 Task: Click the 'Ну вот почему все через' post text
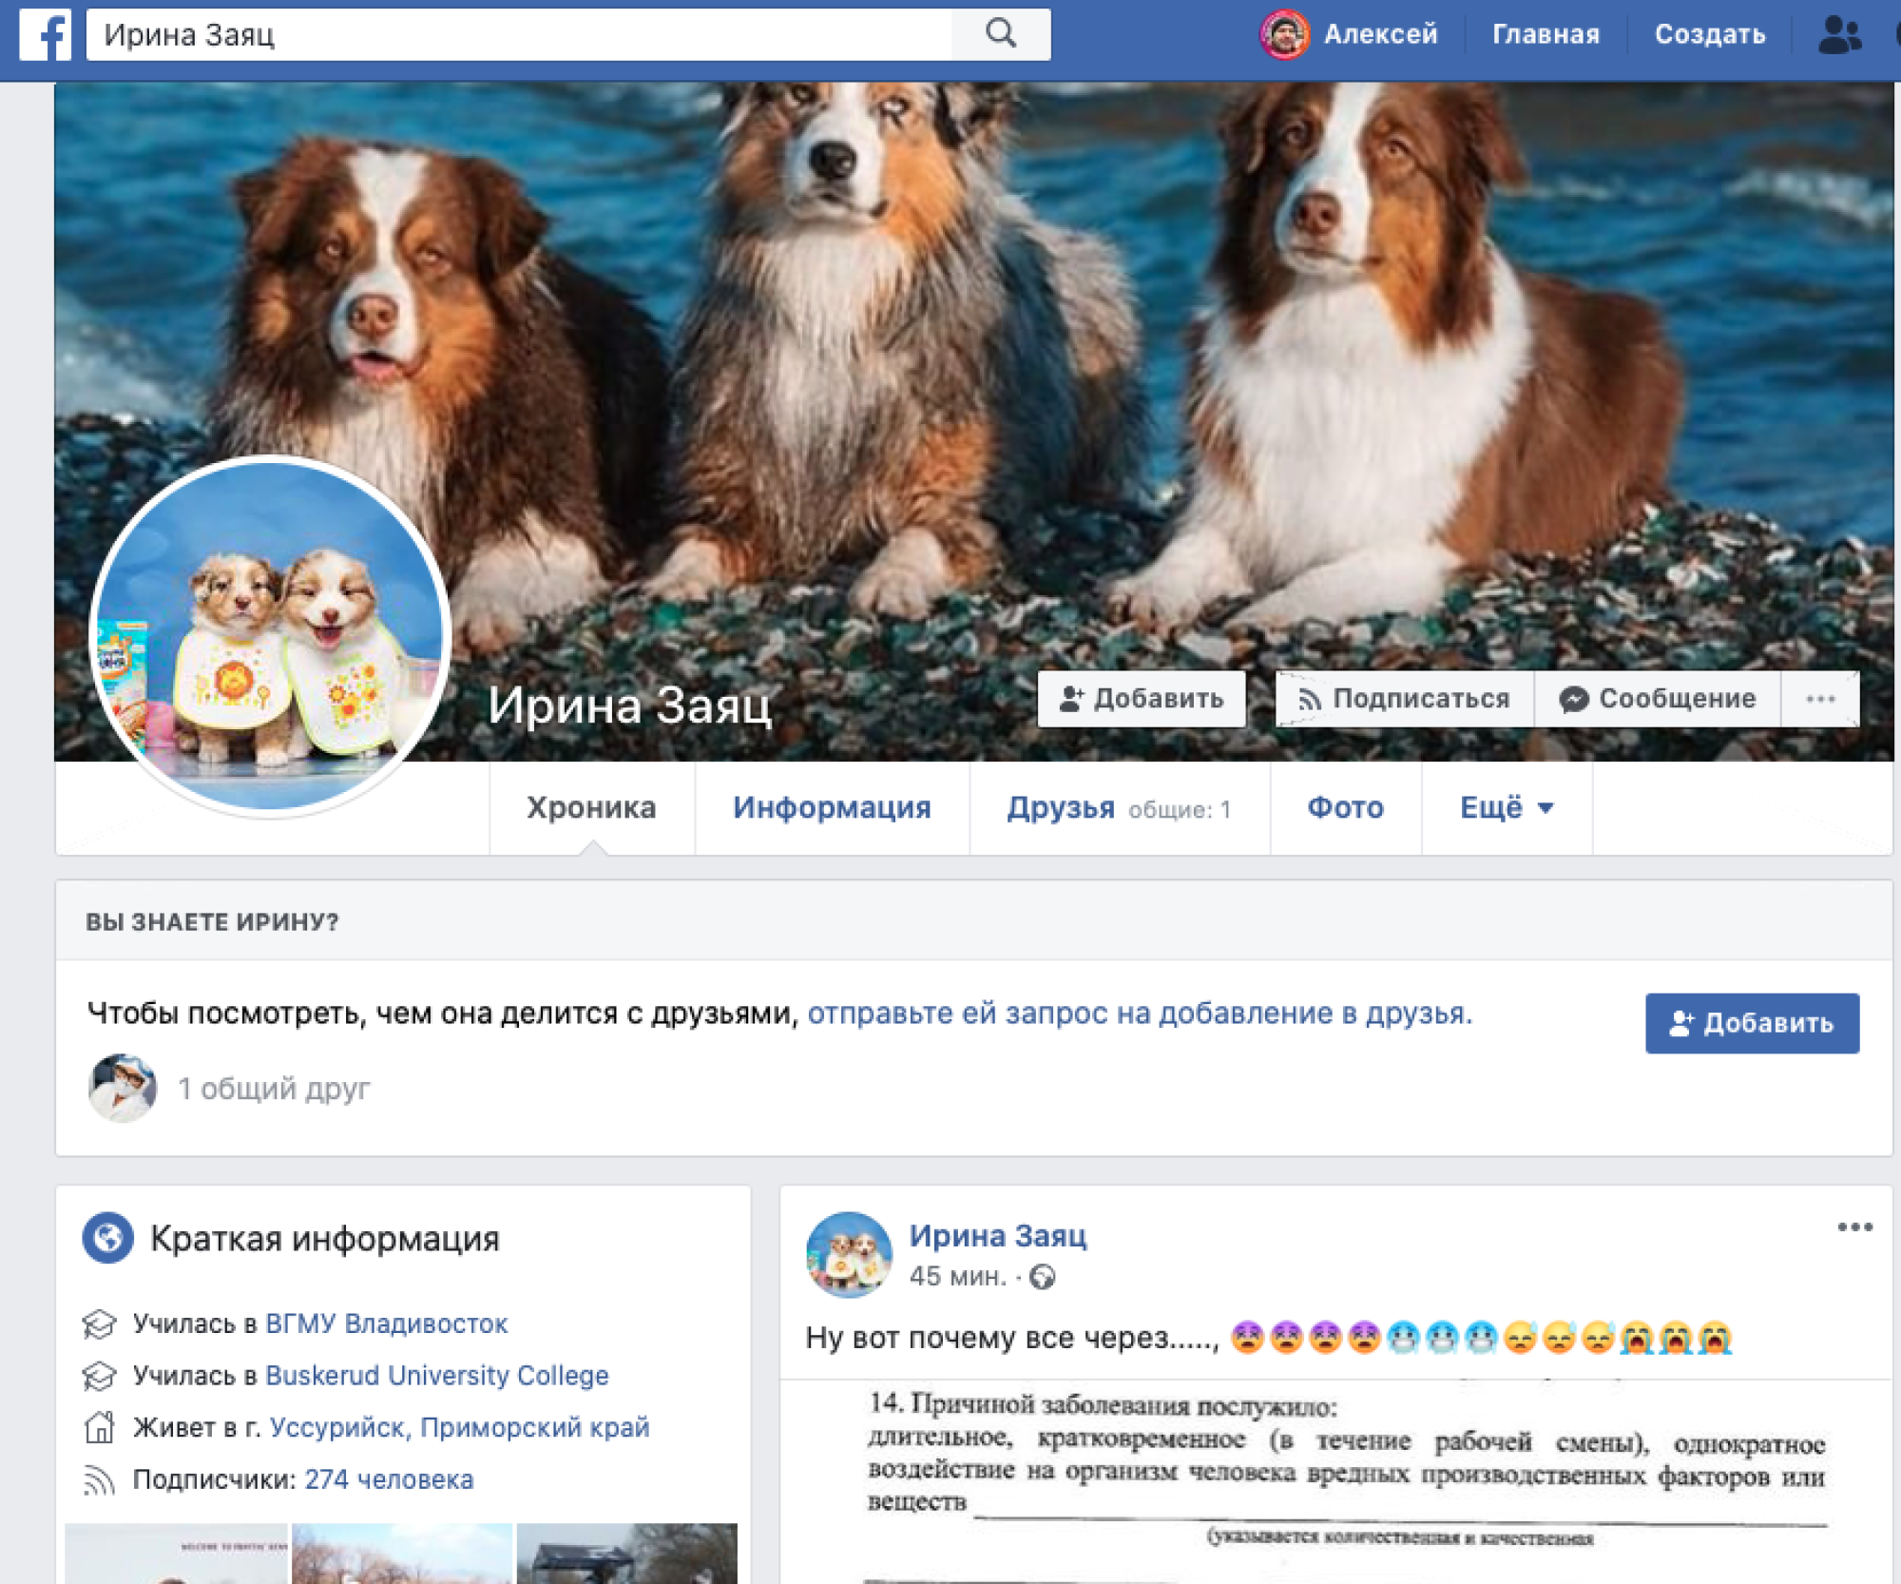click(1012, 1338)
